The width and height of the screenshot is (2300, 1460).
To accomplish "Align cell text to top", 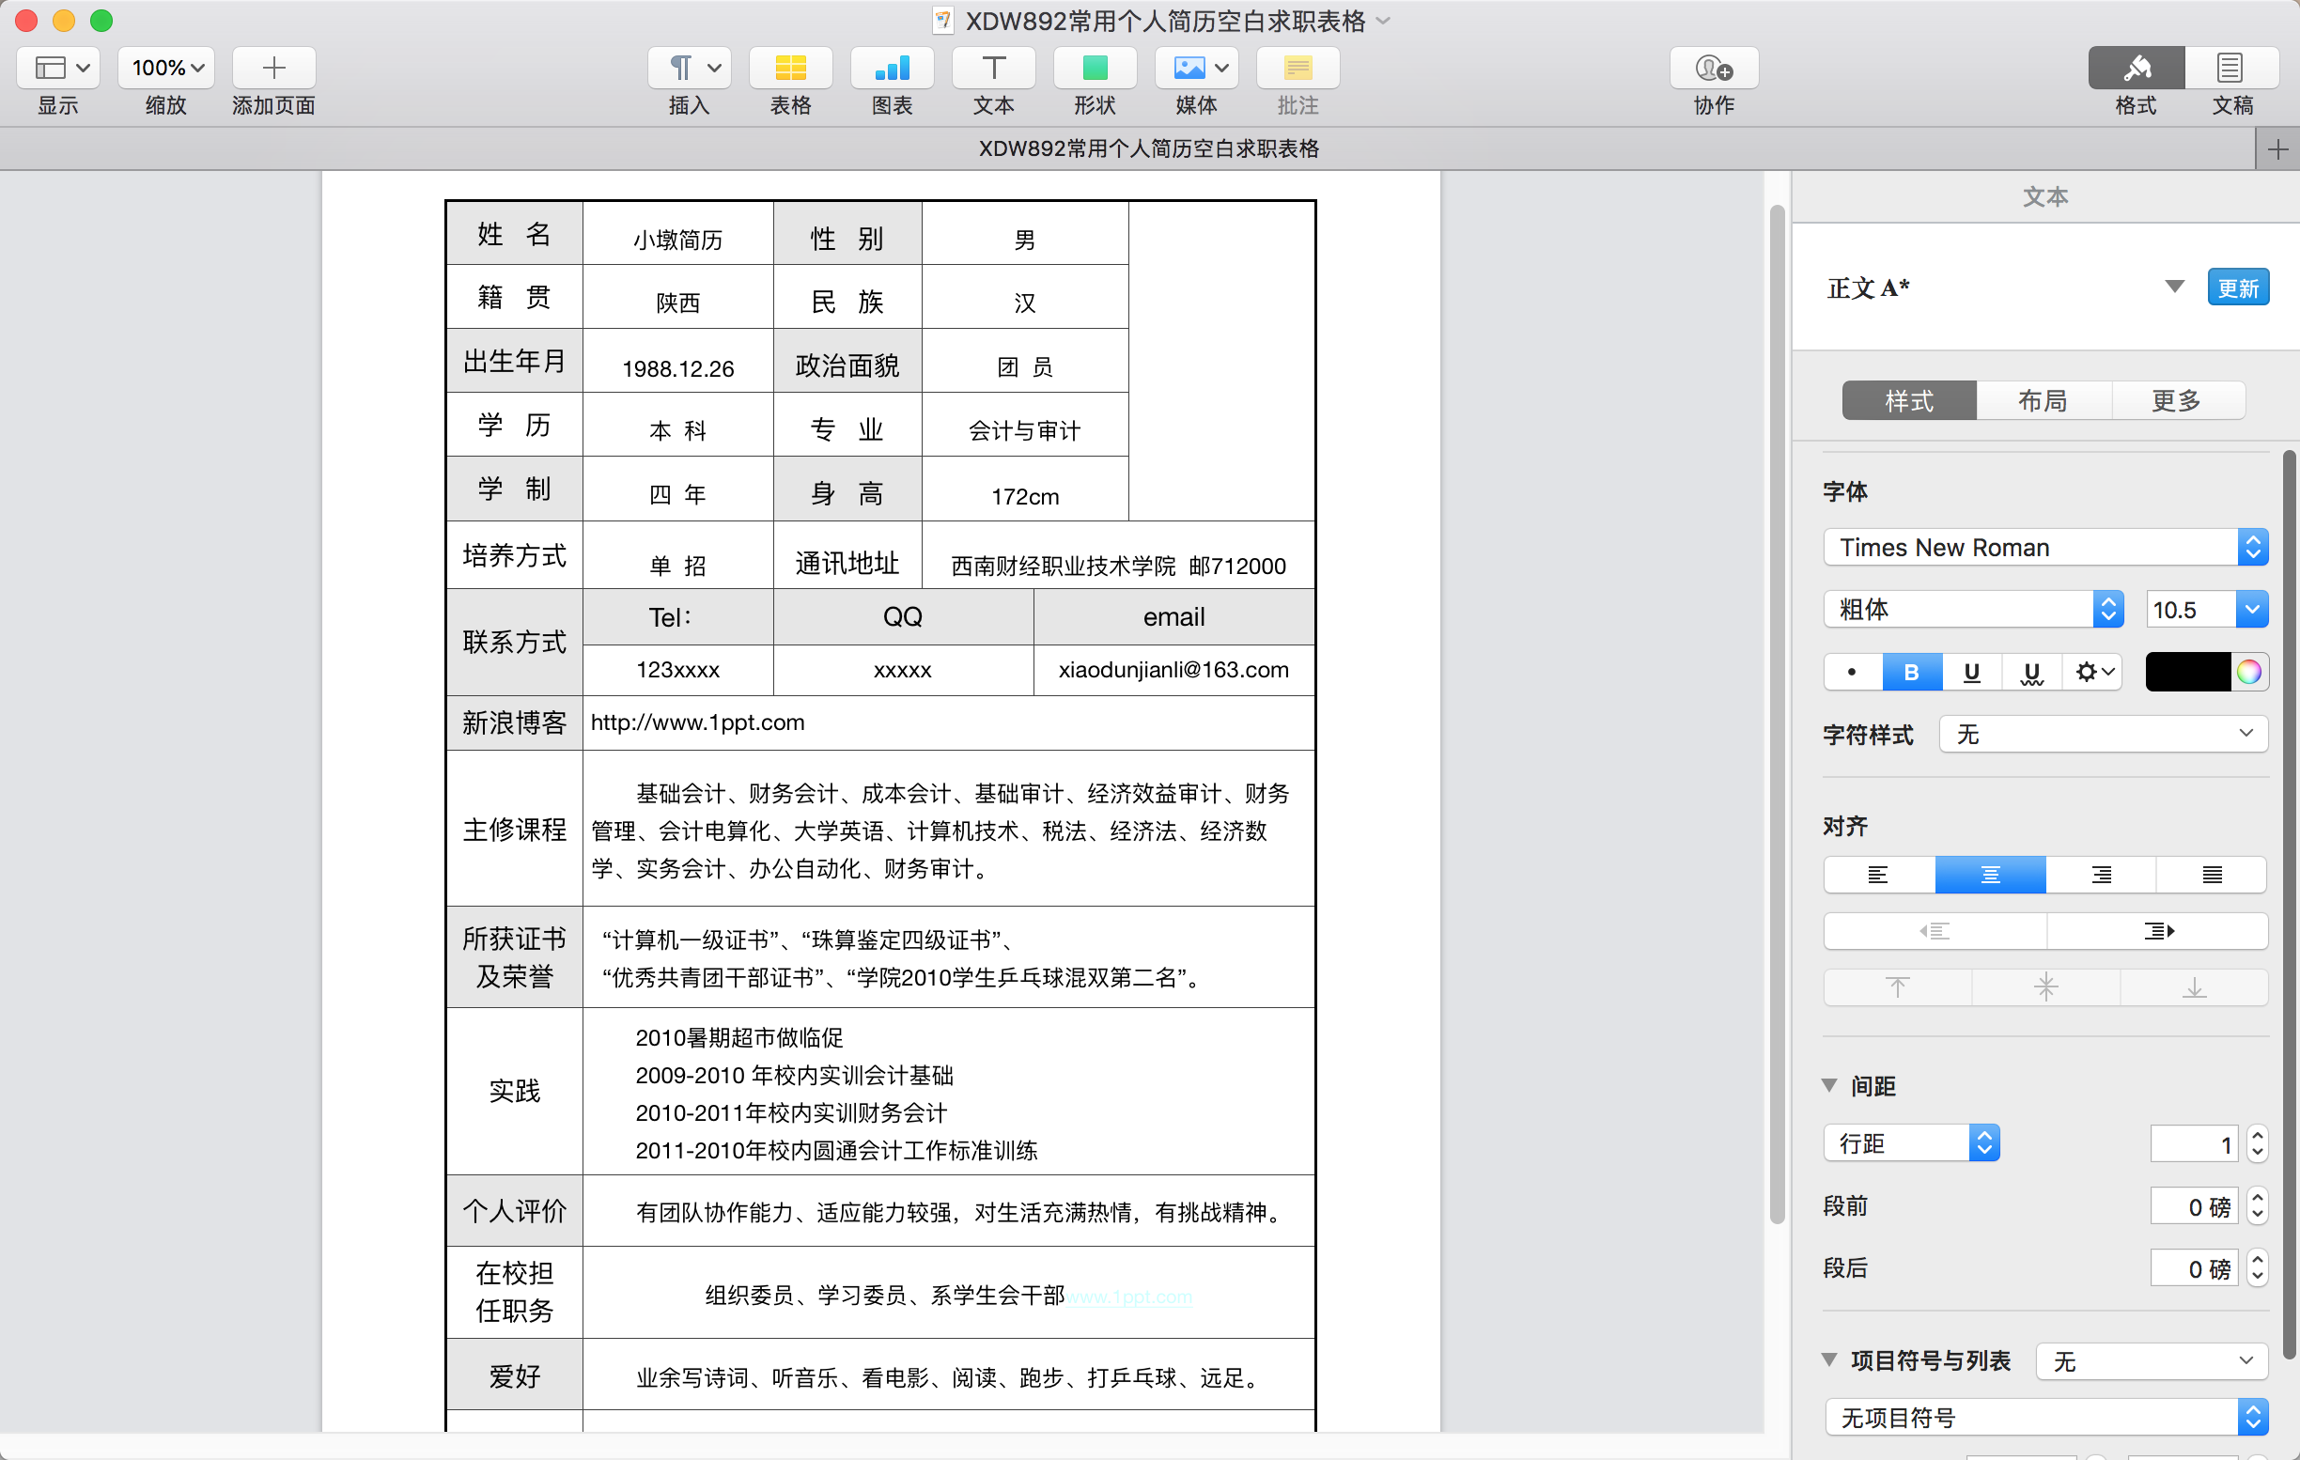I will [1898, 987].
